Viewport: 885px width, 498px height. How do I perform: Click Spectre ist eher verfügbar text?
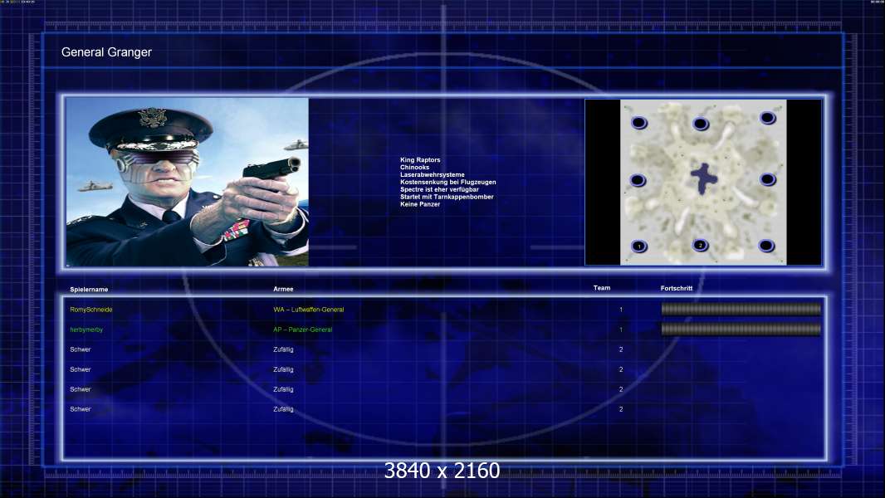click(x=439, y=189)
